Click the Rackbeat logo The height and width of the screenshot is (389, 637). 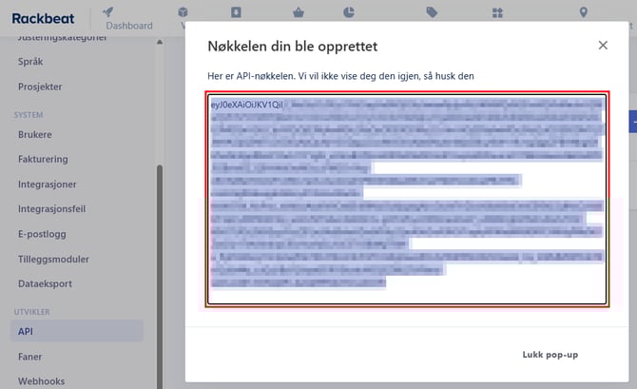tap(44, 18)
